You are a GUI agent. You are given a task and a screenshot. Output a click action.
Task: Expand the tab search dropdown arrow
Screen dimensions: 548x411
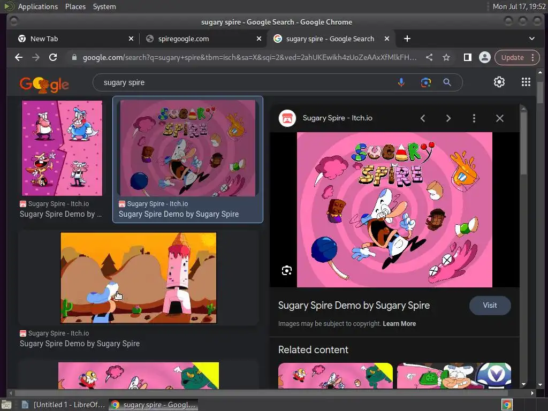pyautogui.click(x=532, y=39)
